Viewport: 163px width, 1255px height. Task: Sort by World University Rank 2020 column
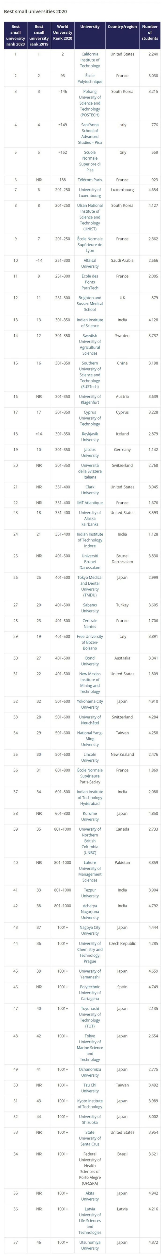click(x=63, y=33)
